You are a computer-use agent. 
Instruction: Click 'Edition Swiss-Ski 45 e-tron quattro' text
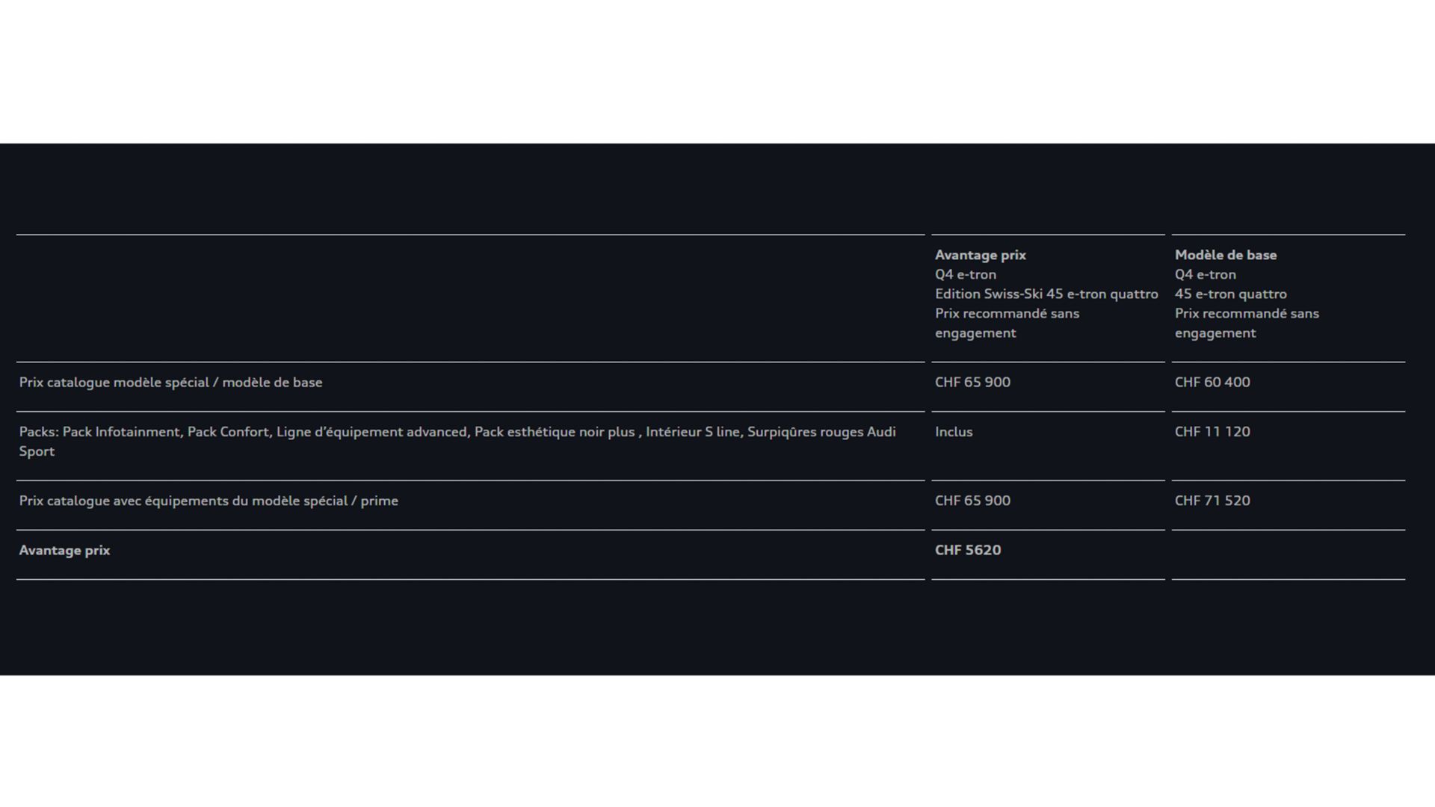(x=1046, y=294)
